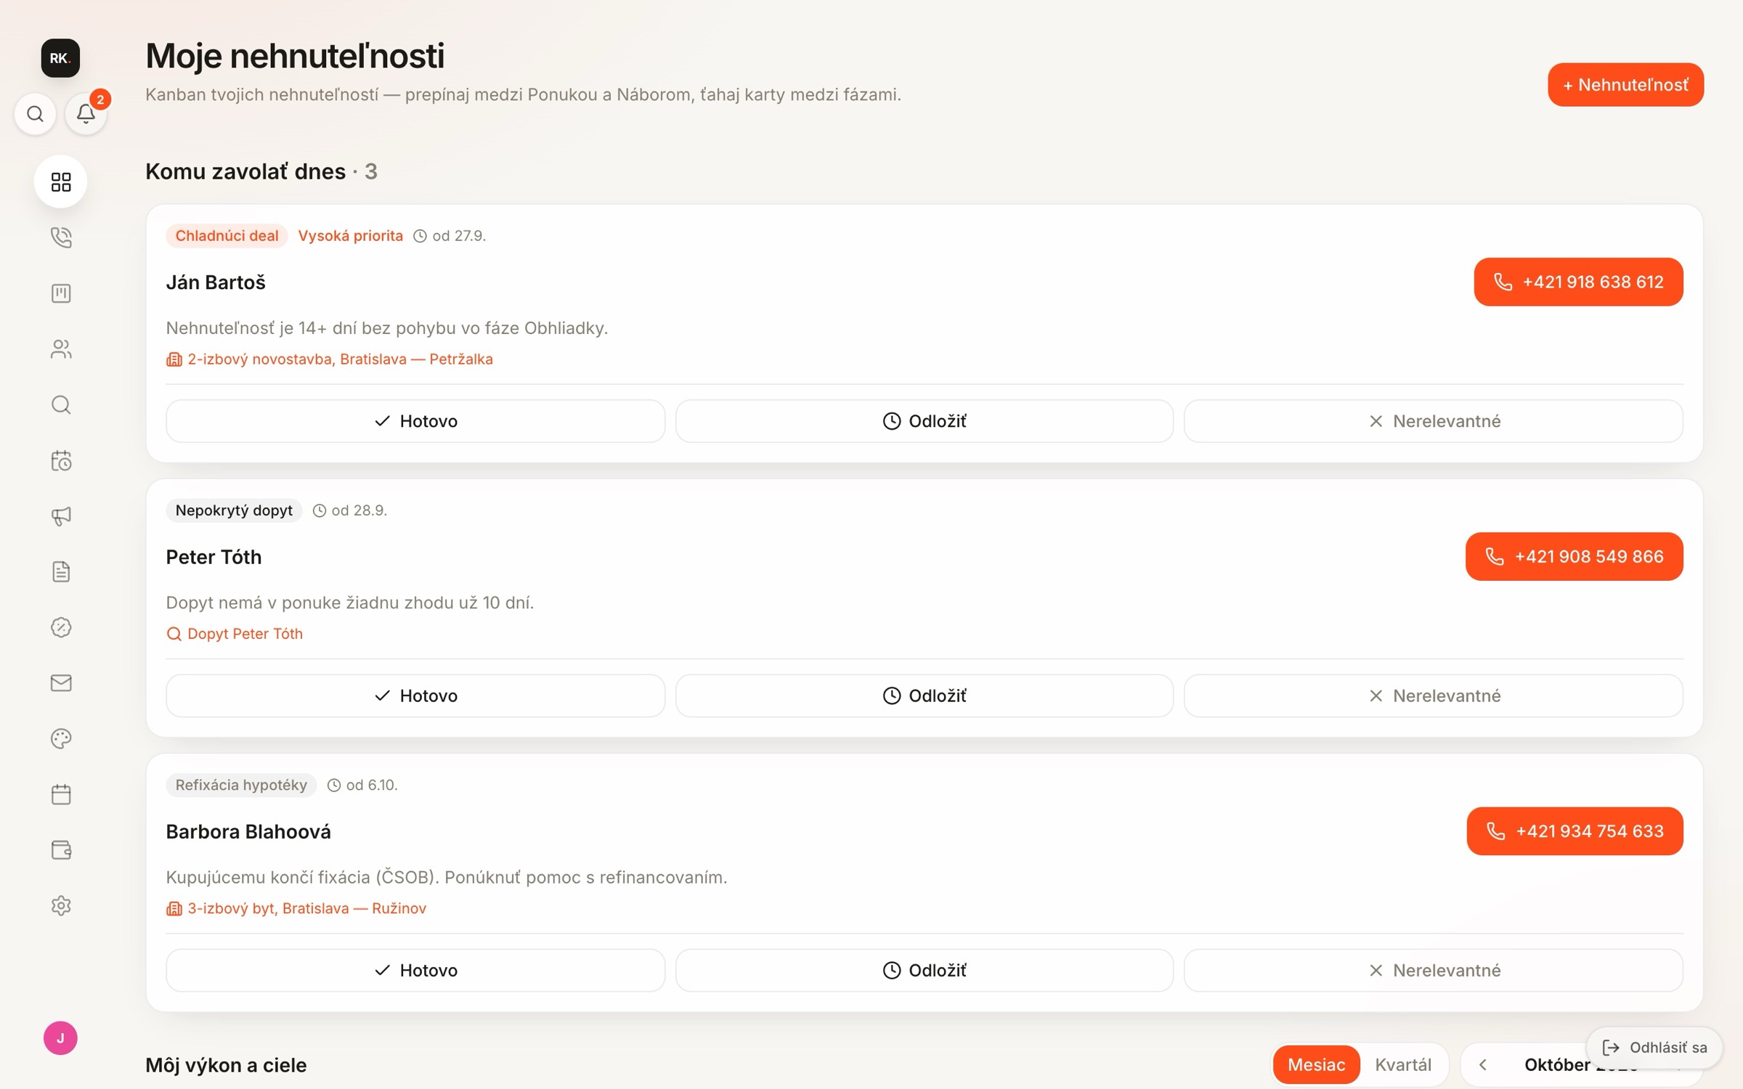Add a new property with + Nehnuteľnosť
The height and width of the screenshot is (1089, 1743).
1625,85
